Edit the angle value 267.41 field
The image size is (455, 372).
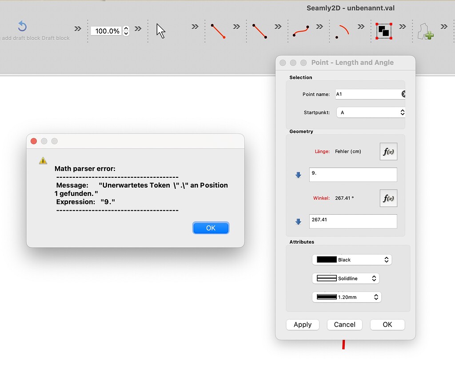(x=353, y=221)
